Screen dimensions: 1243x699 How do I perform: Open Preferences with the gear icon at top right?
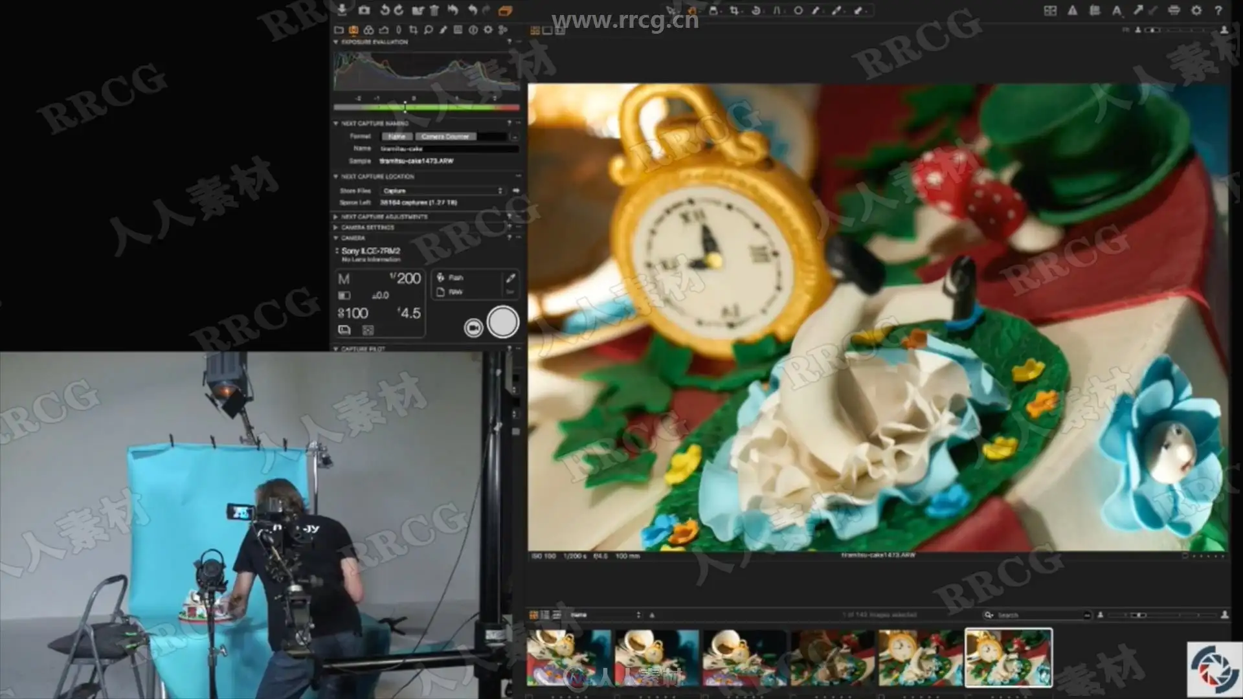coord(1196,10)
